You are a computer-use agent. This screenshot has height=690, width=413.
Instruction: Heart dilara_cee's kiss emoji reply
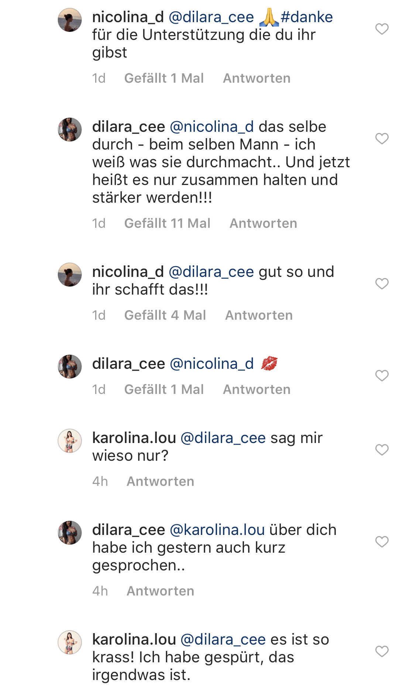(382, 375)
